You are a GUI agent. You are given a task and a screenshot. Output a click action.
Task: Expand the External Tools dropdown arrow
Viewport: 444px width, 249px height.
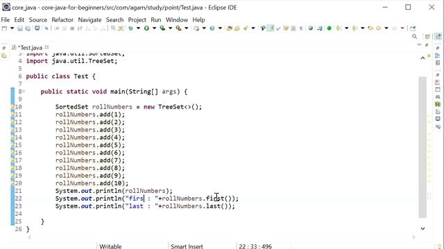(x=187, y=28)
